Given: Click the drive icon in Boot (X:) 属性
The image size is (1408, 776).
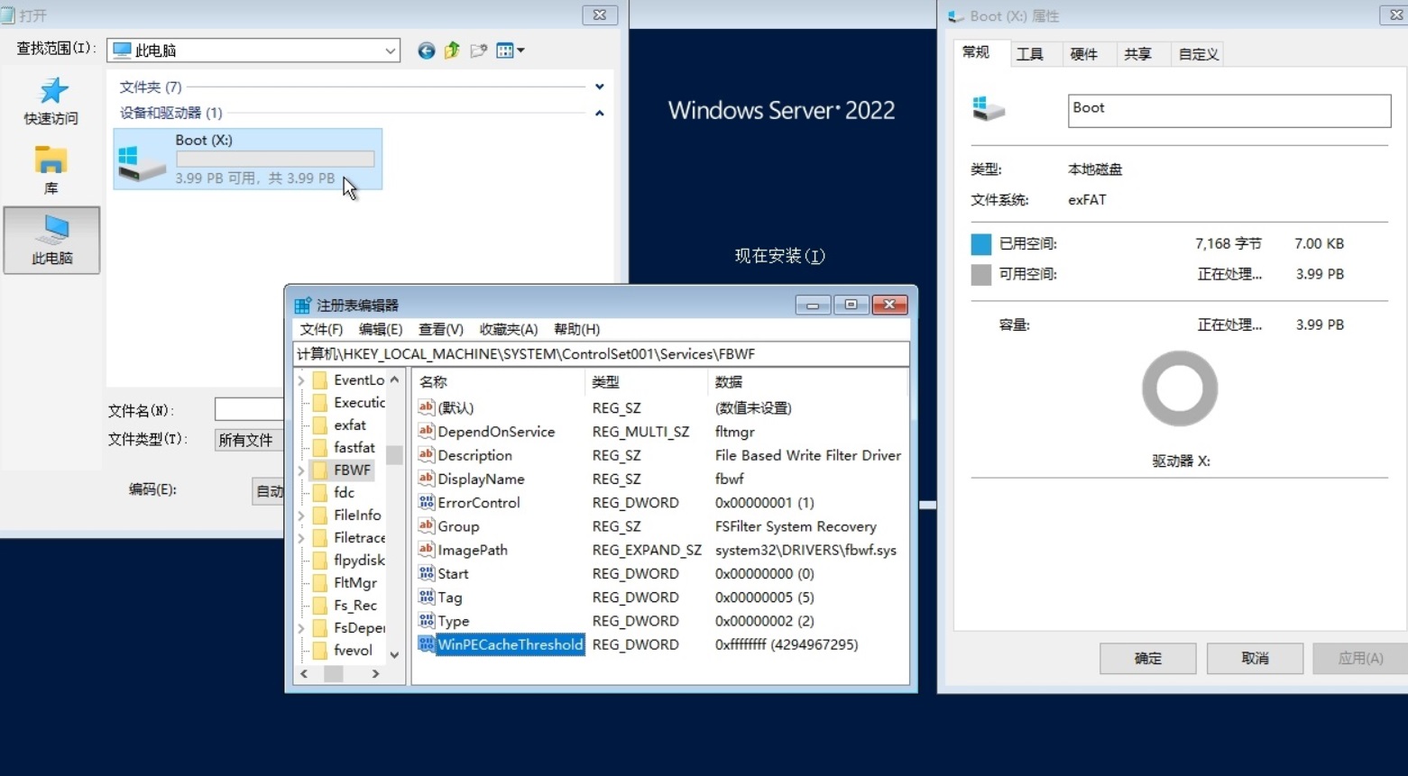Looking at the screenshot, I should pyautogui.click(x=989, y=109).
